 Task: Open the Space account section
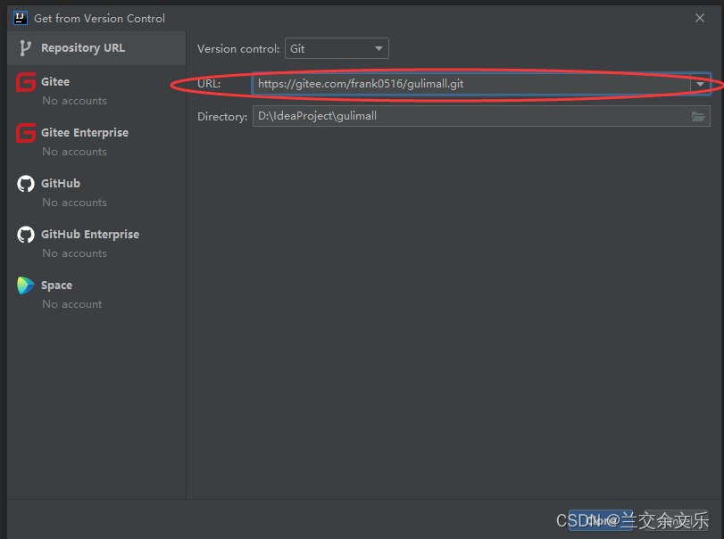96,294
